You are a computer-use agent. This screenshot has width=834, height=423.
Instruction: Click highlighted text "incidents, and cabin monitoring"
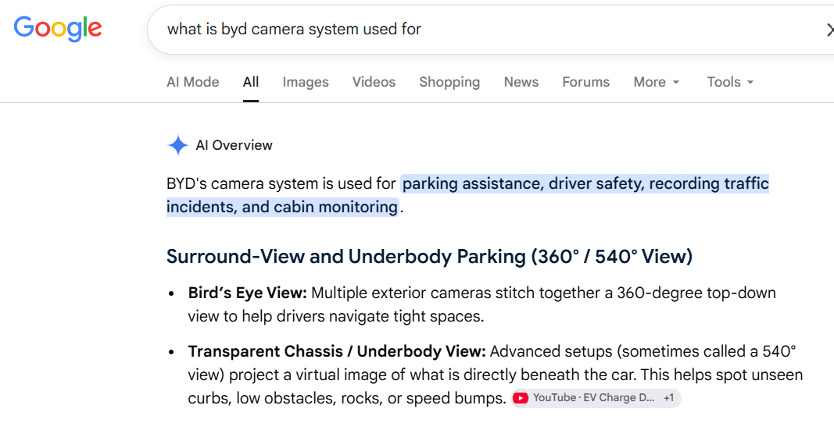coord(282,207)
